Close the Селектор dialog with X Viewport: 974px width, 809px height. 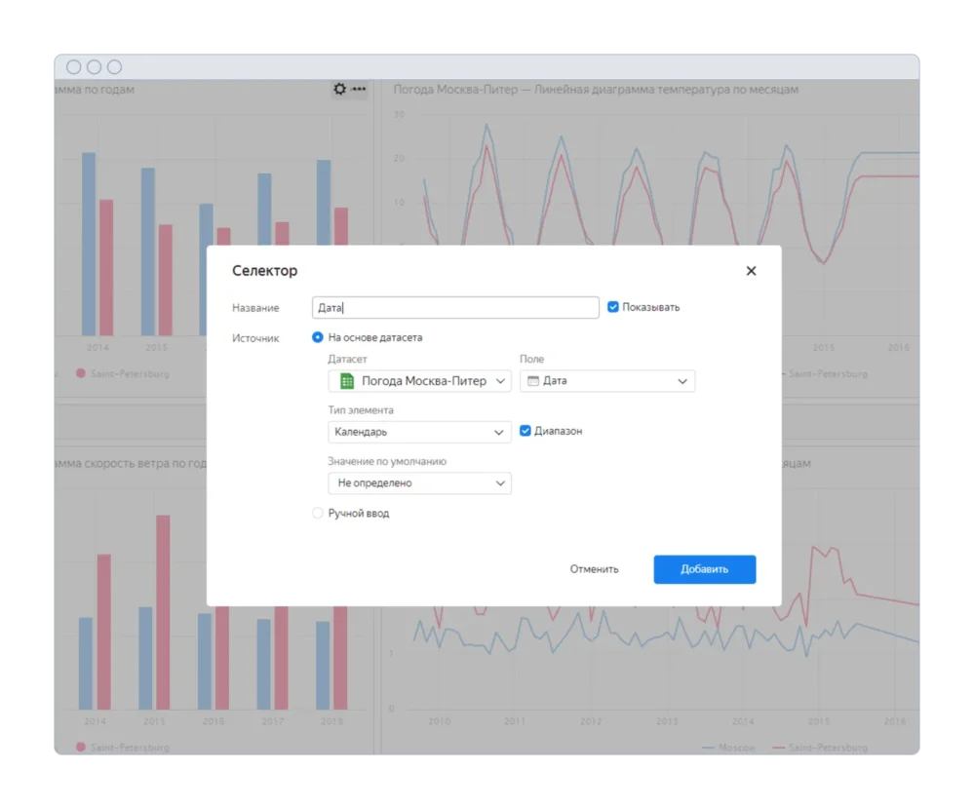coord(751,271)
